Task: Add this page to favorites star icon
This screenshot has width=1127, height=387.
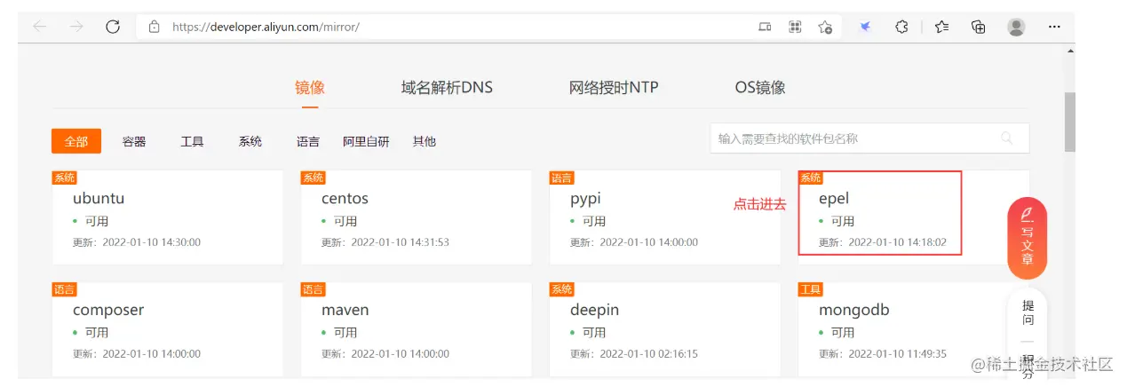Action: coord(825,27)
